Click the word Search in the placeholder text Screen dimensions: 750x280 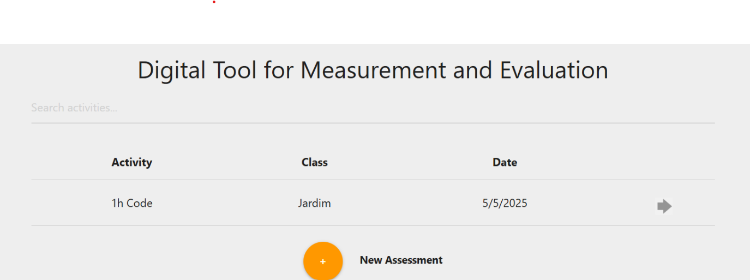pyautogui.click(x=47, y=108)
